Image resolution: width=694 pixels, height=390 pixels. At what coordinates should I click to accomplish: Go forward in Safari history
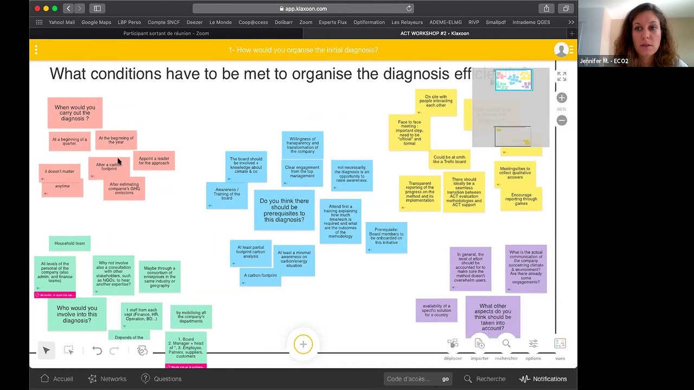coord(80,9)
